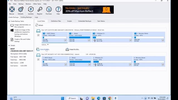Screen dimensions: 178x100
Task: Open the View menu
Action: [15, 4]
